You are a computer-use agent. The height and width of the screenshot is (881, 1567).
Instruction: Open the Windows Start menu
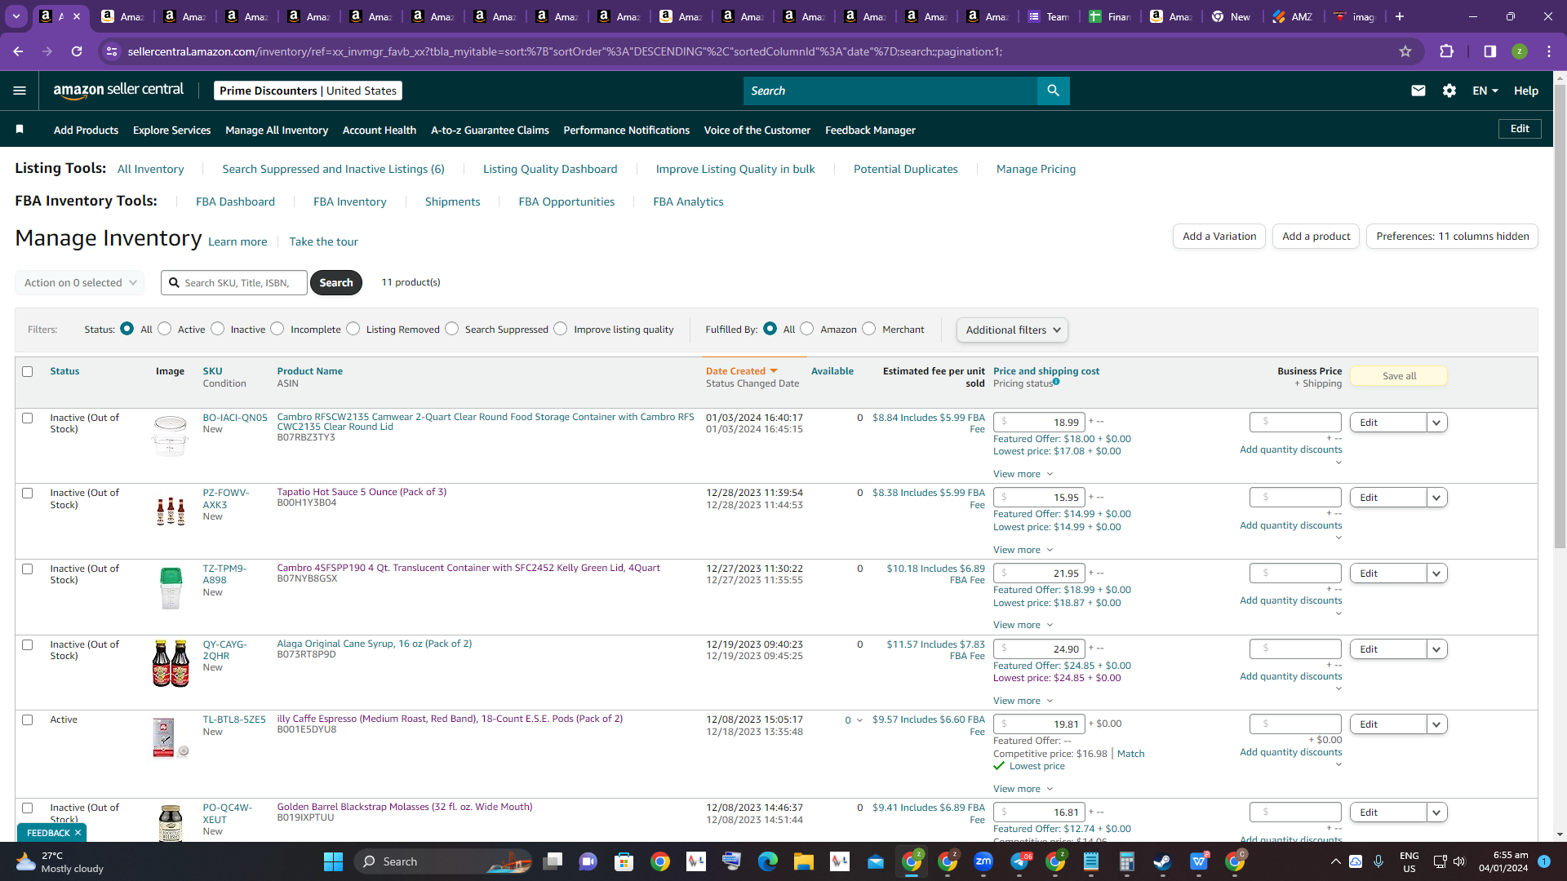pos(333,861)
